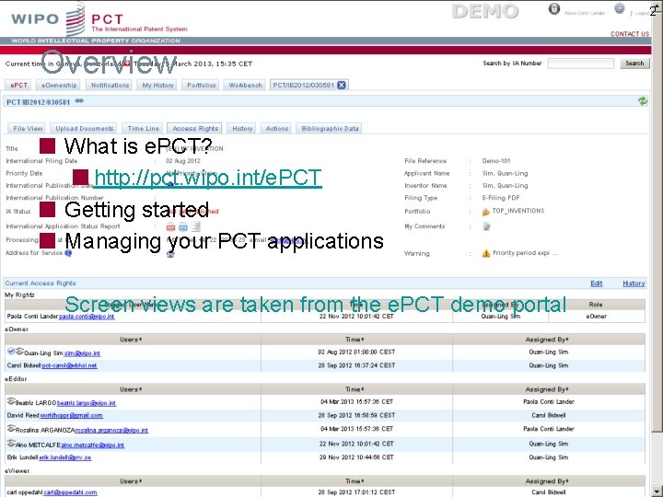
Task: Click the green refresh icon in the application bar
Action: tap(643, 101)
